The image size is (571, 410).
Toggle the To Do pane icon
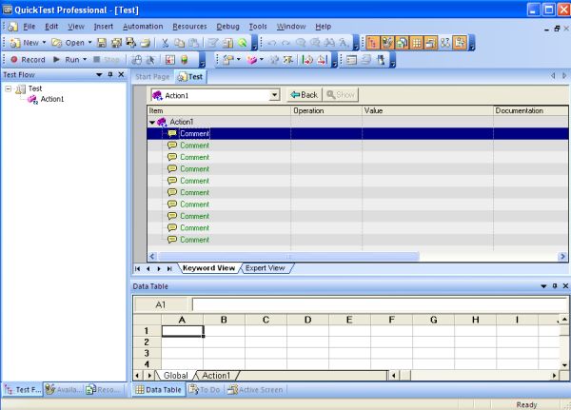coord(460,43)
